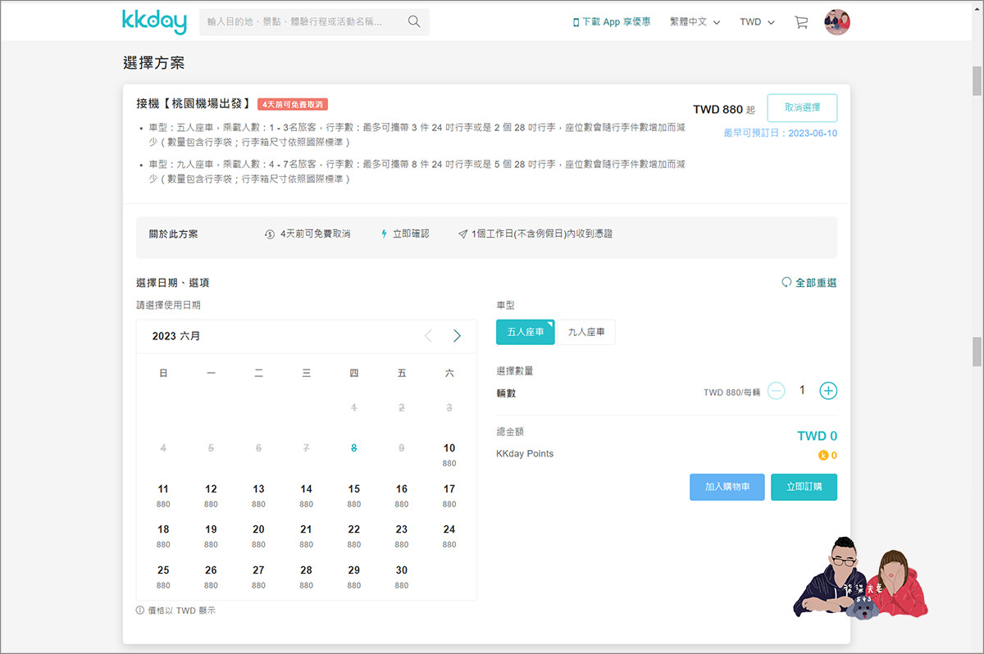The width and height of the screenshot is (984, 654).
Task: Click the search magnifier icon
Action: 414,22
